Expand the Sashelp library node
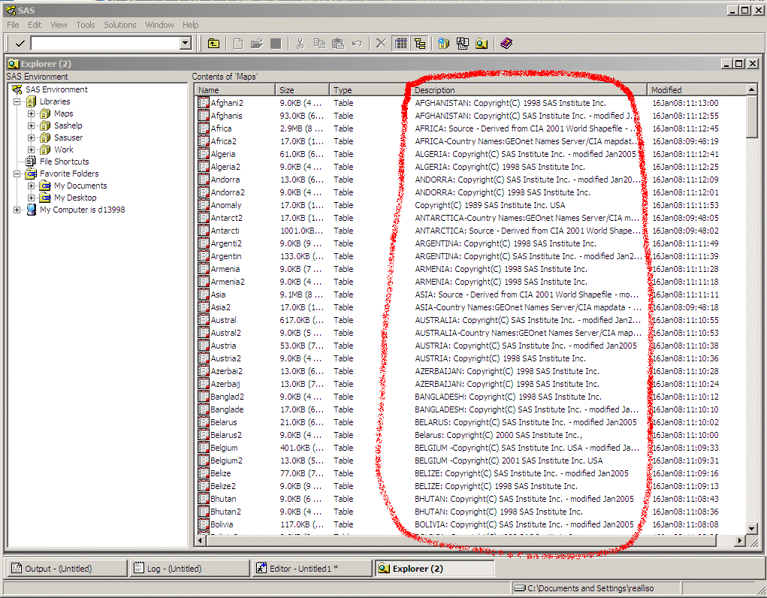Viewport: 767px width, 598px height. point(31,125)
